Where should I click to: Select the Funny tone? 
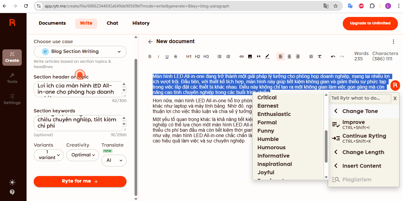tap(266, 131)
